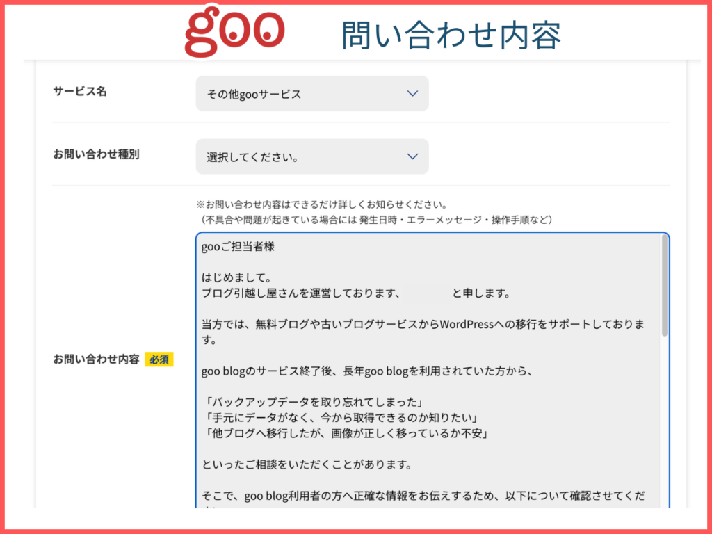Click the text area's vertical scrollbar thumb
The width and height of the screenshot is (712, 534).
(x=664, y=286)
